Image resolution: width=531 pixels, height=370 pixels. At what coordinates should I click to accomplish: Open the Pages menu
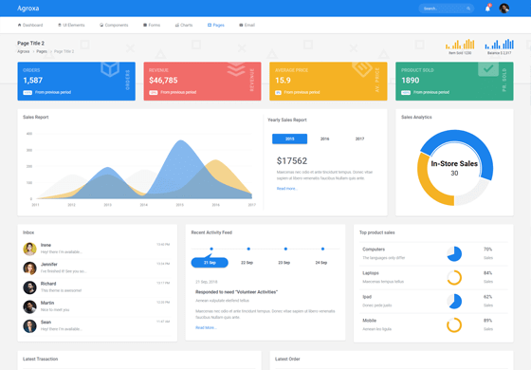216,25
